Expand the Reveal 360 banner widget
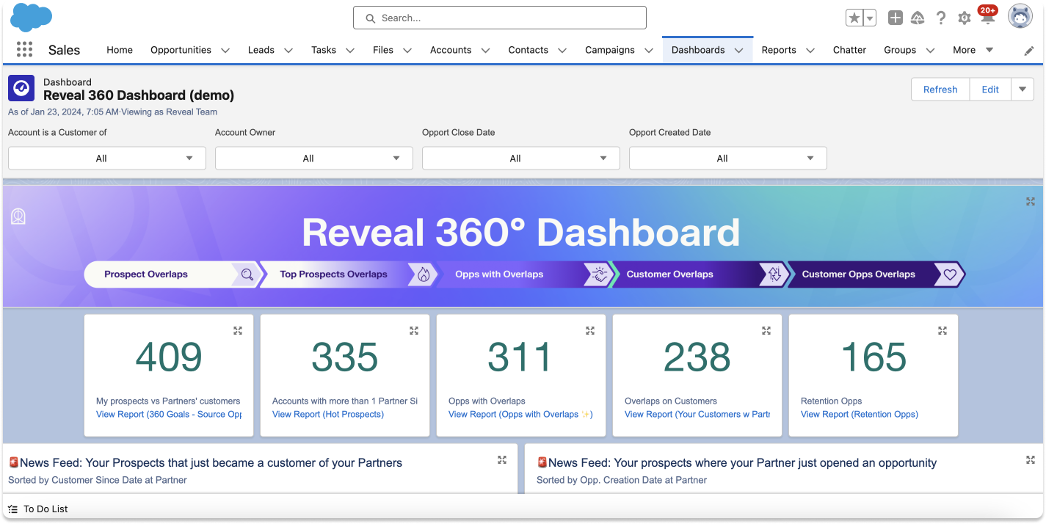This screenshot has width=1046, height=524. tap(1030, 201)
